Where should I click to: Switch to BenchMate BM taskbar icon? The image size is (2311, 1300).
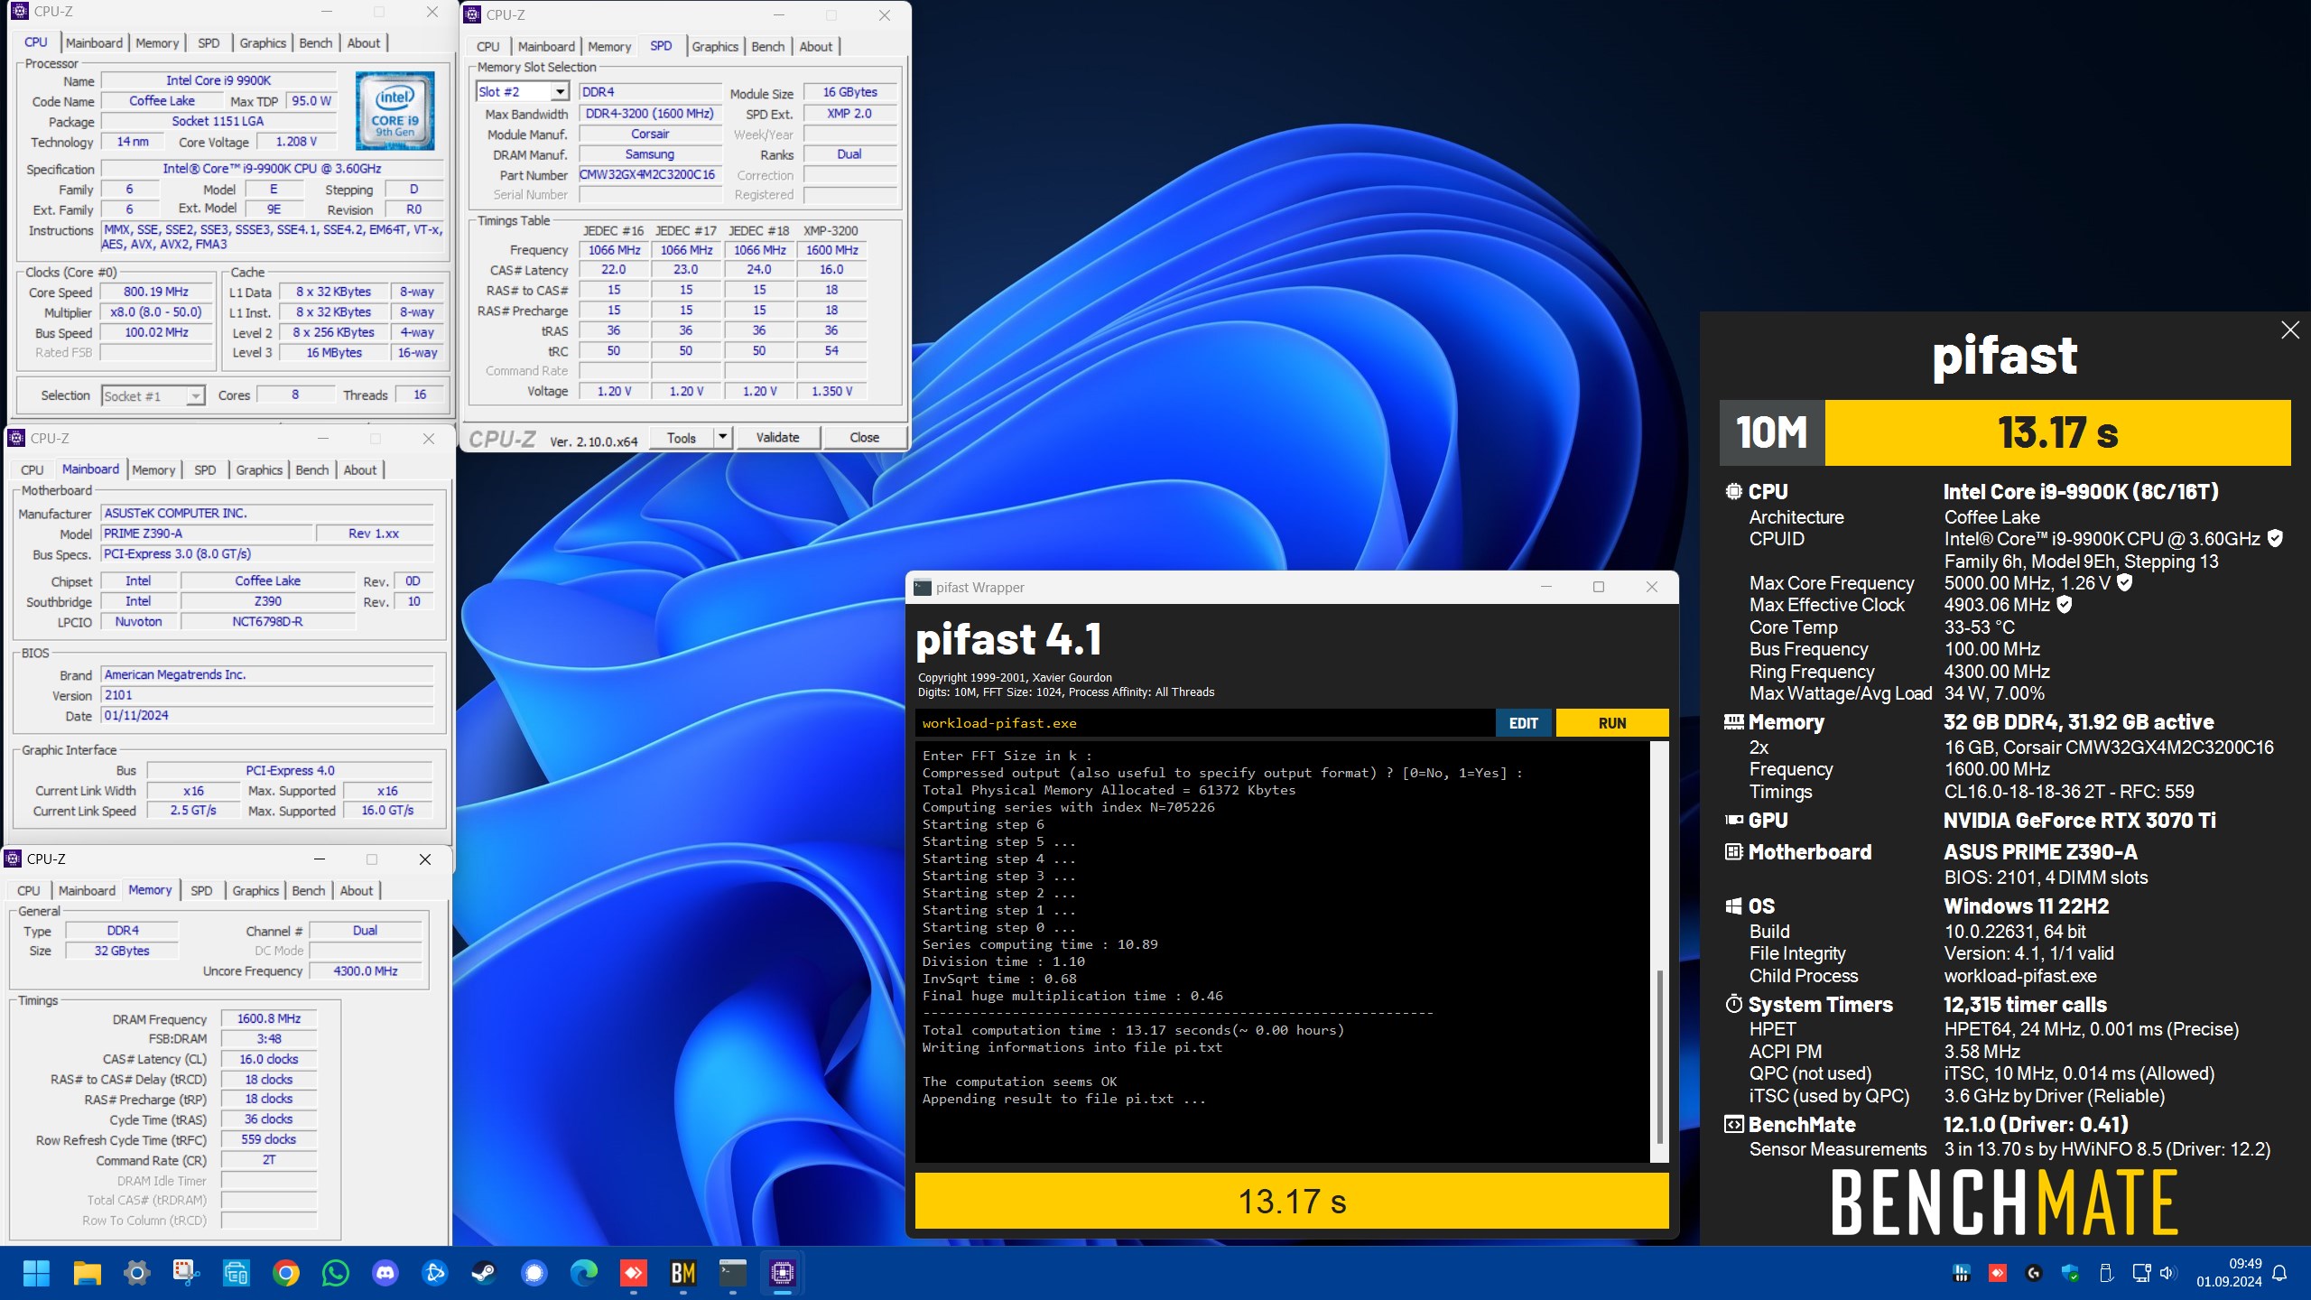(683, 1273)
